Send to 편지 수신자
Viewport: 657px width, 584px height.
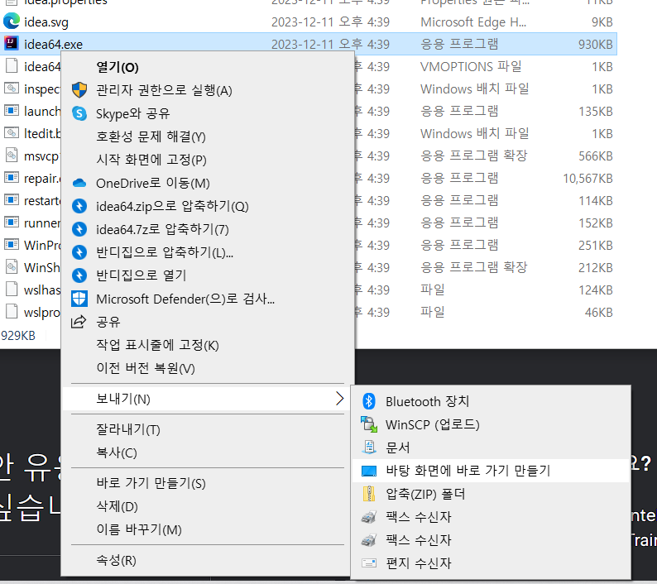point(418,563)
